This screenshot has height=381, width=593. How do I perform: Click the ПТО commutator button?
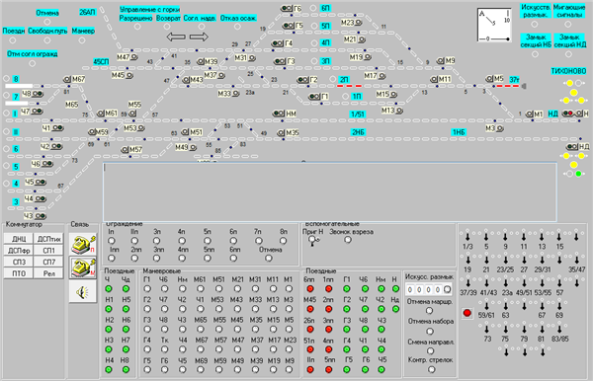19,273
